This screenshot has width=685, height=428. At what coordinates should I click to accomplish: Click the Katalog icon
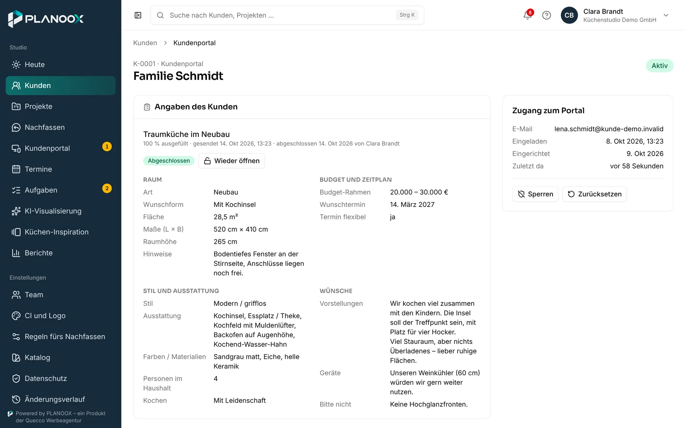[x=16, y=358]
